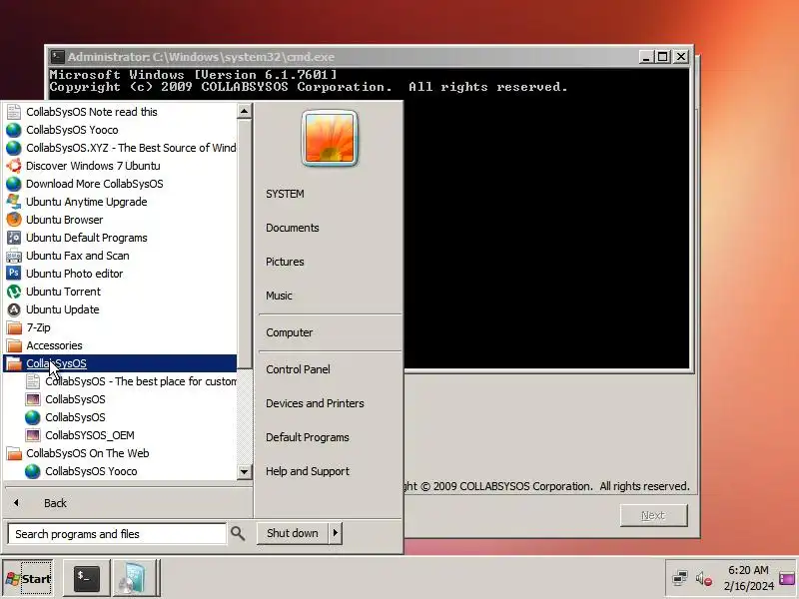Click the greyed Next button in the dialog

(653, 515)
